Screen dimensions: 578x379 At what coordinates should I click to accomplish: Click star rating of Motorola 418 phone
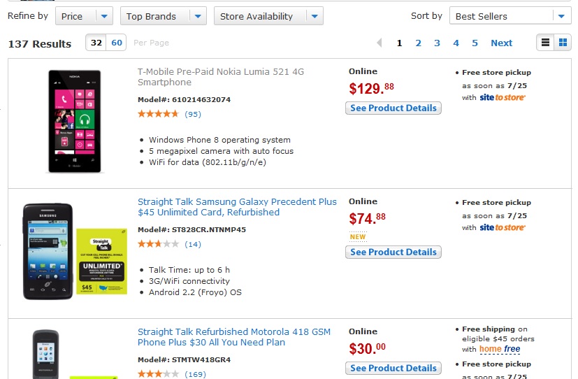(158, 374)
